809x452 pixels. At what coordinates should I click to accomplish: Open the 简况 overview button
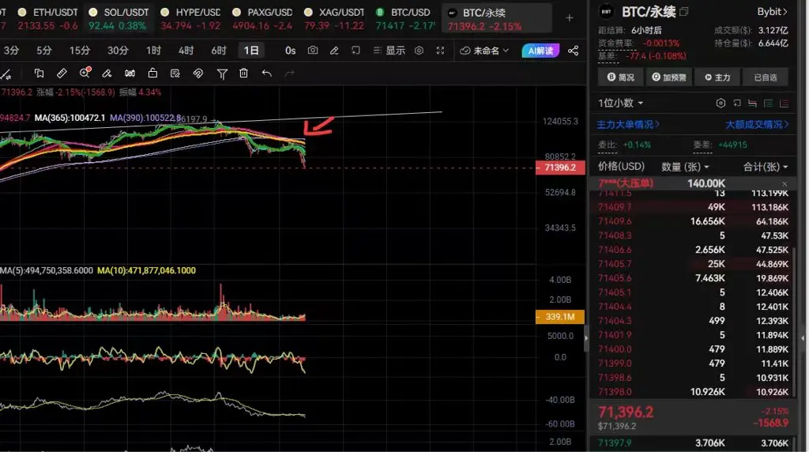tap(621, 77)
